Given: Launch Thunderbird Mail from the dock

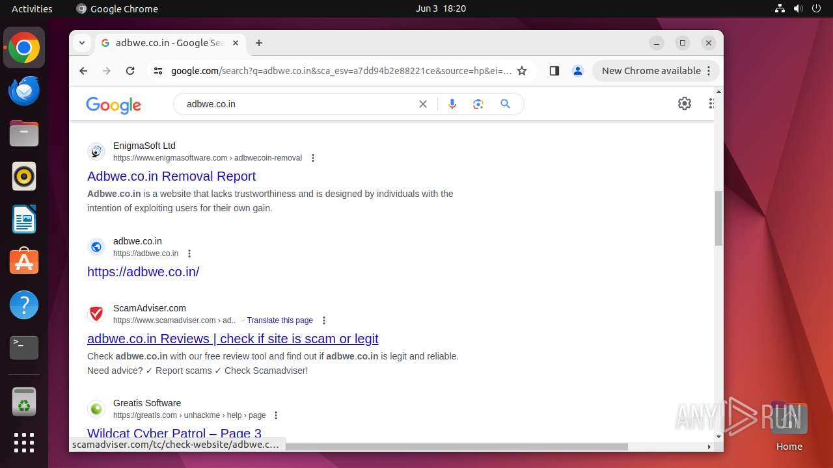Looking at the screenshot, I should coord(24,91).
